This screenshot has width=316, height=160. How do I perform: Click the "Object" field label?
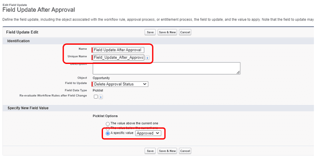click(82, 78)
